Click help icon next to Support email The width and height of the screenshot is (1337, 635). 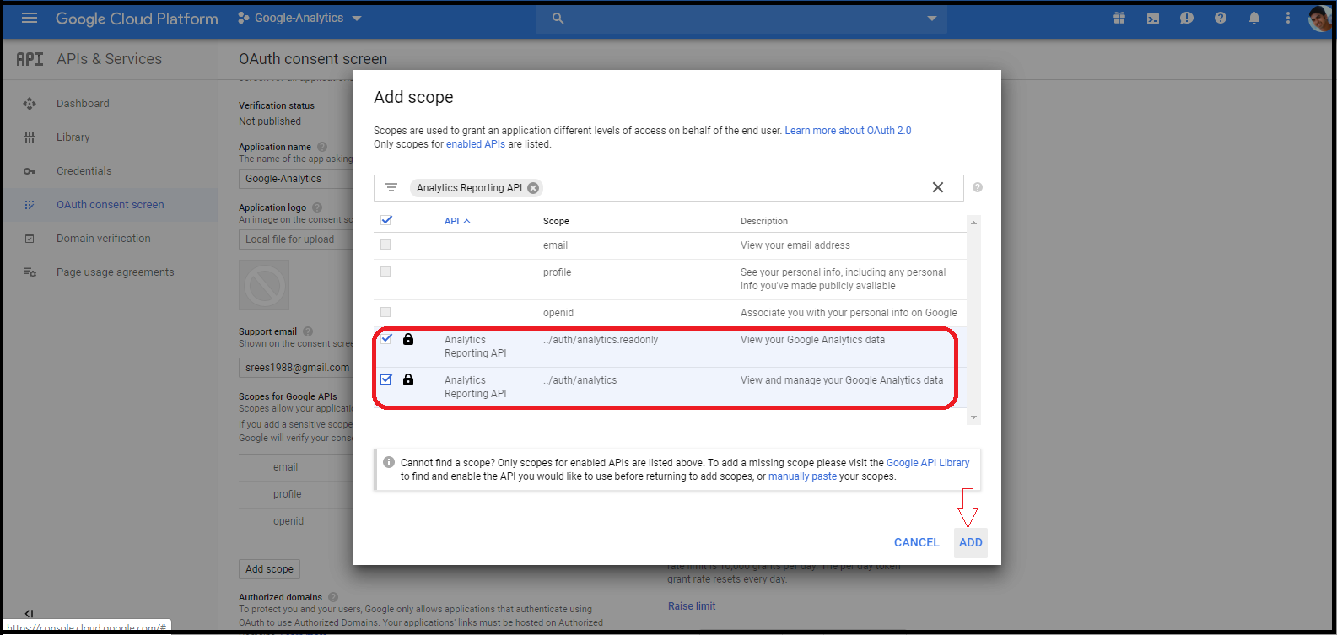[x=308, y=331]
